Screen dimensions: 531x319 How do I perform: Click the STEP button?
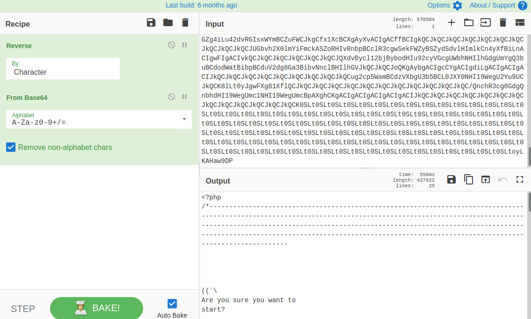[23, 309]
